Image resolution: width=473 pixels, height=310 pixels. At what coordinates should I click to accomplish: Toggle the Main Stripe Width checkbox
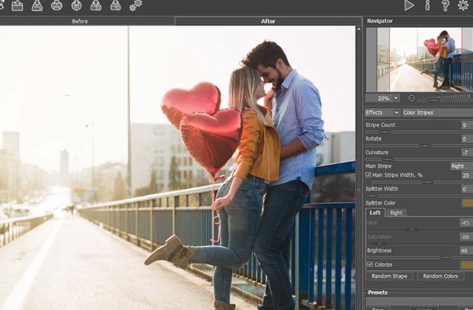pyautogui.click(x=368, y=175)
